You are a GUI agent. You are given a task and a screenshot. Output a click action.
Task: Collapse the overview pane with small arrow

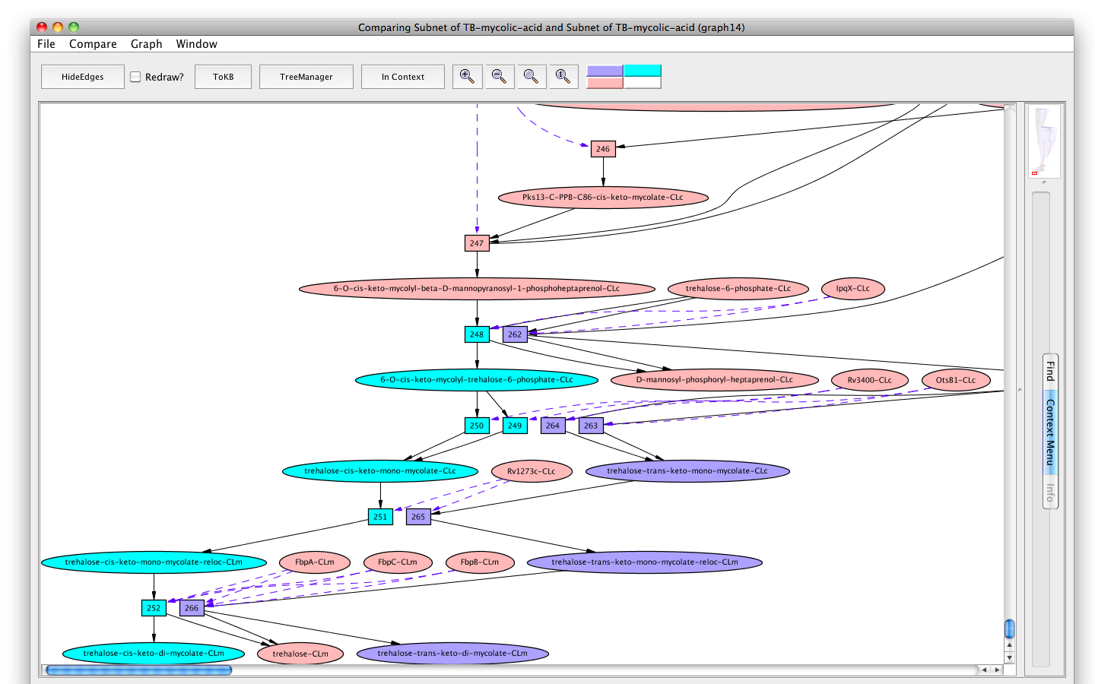(x=1044, y=182)
